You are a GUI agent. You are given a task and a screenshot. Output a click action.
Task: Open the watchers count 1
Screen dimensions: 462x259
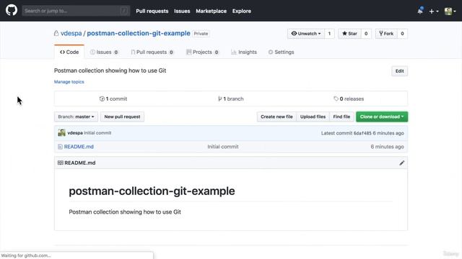(x=329, y=34)
